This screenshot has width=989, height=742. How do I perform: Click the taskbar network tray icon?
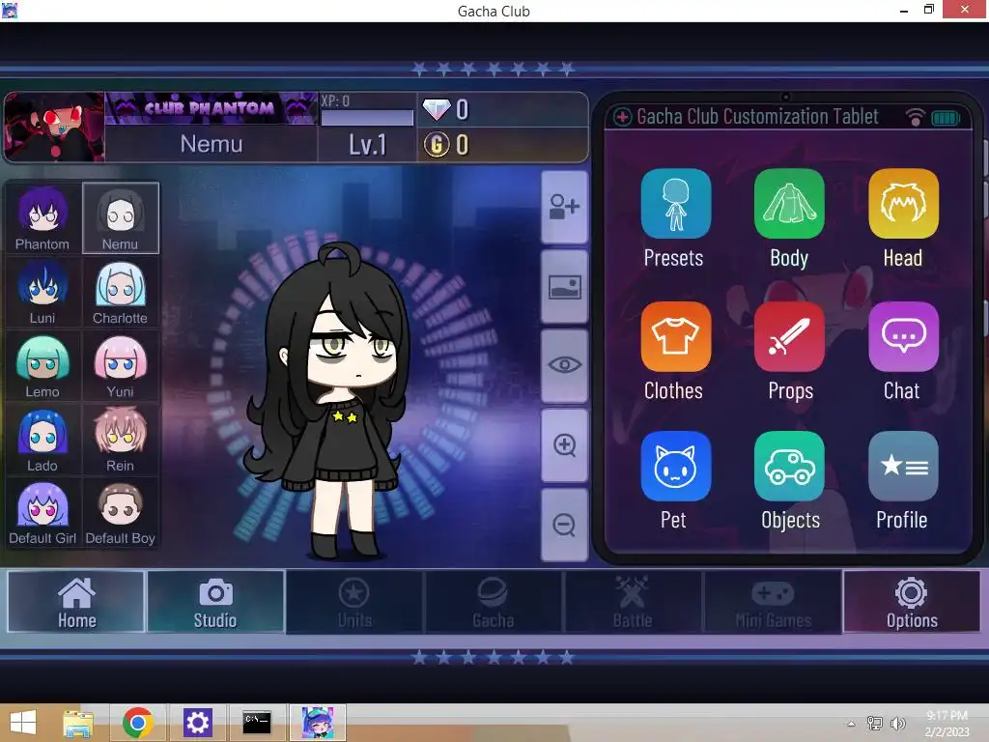[x=875, y=724]
